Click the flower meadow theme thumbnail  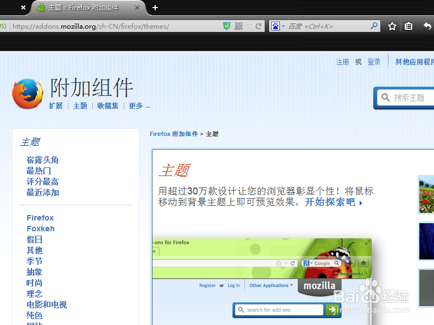426,194
